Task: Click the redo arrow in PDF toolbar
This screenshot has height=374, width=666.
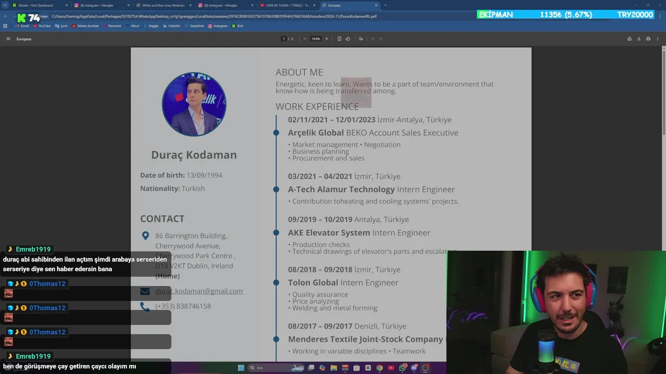Action: [381, 39]
